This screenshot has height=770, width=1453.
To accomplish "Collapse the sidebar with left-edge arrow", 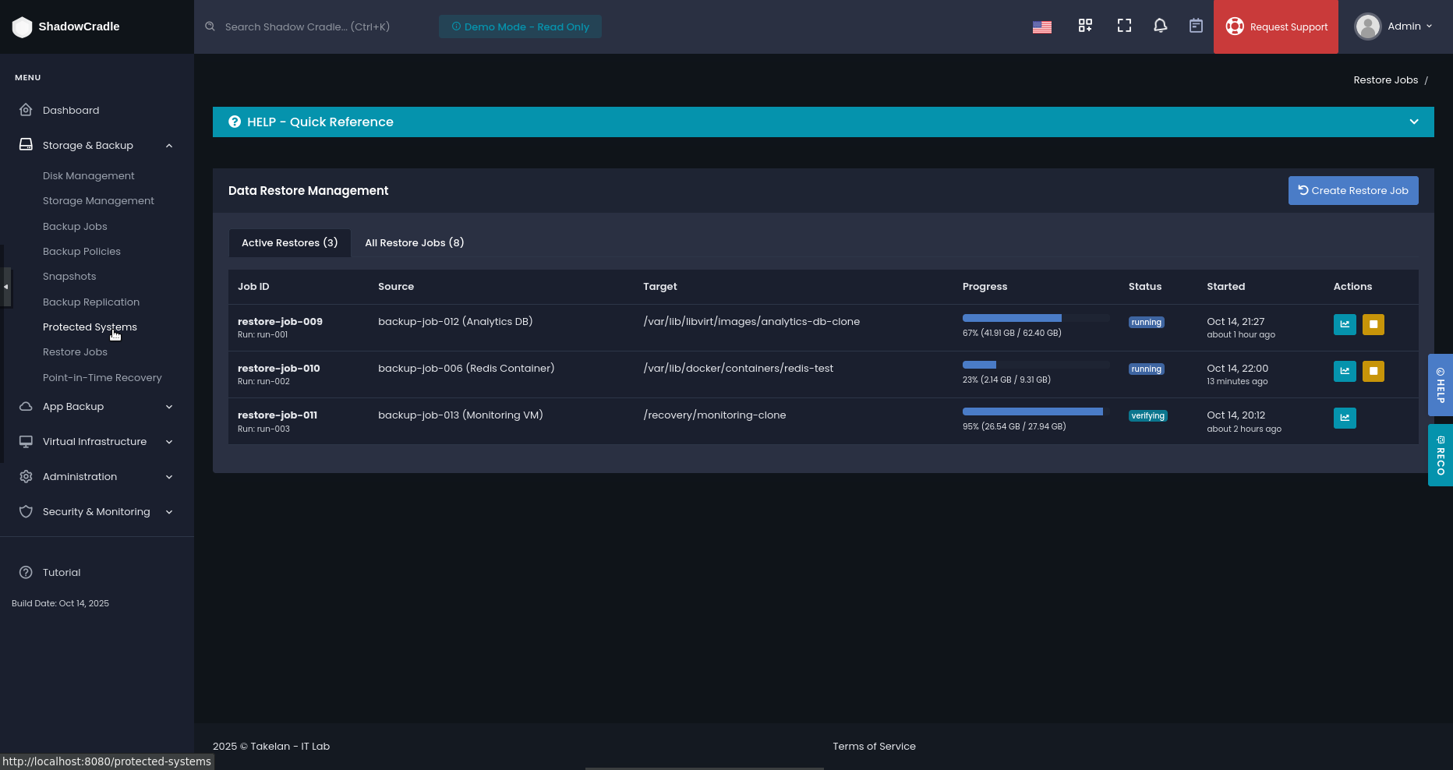I will click(x=6, y=287).
